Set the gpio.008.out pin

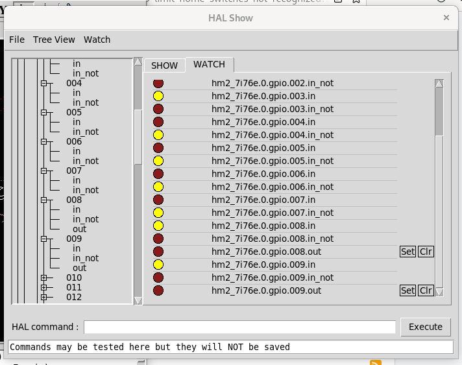coord(407,252)
